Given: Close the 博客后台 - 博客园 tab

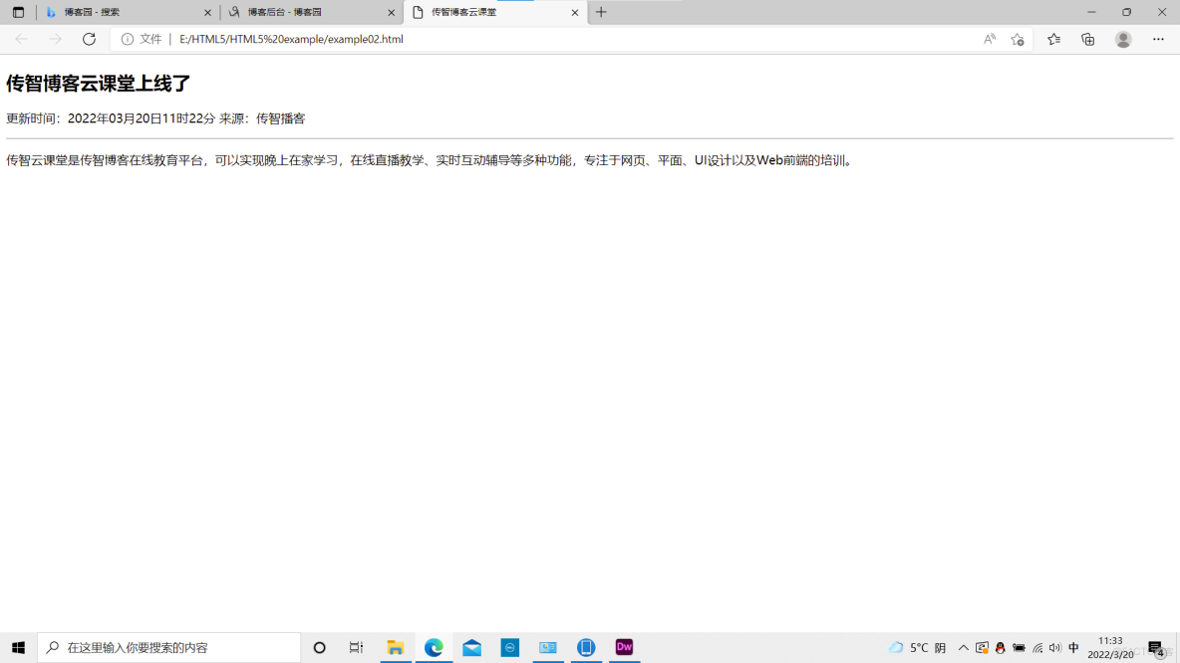Looking at the screenshot, I should pyautogui.click(x=392, y=12).
